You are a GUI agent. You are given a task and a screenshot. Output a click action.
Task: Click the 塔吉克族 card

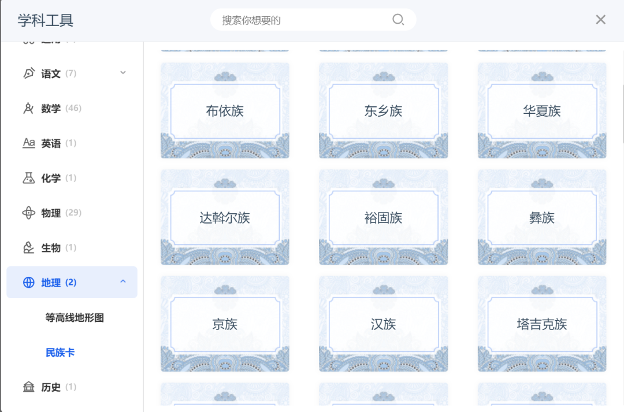(x=541, y=324)
